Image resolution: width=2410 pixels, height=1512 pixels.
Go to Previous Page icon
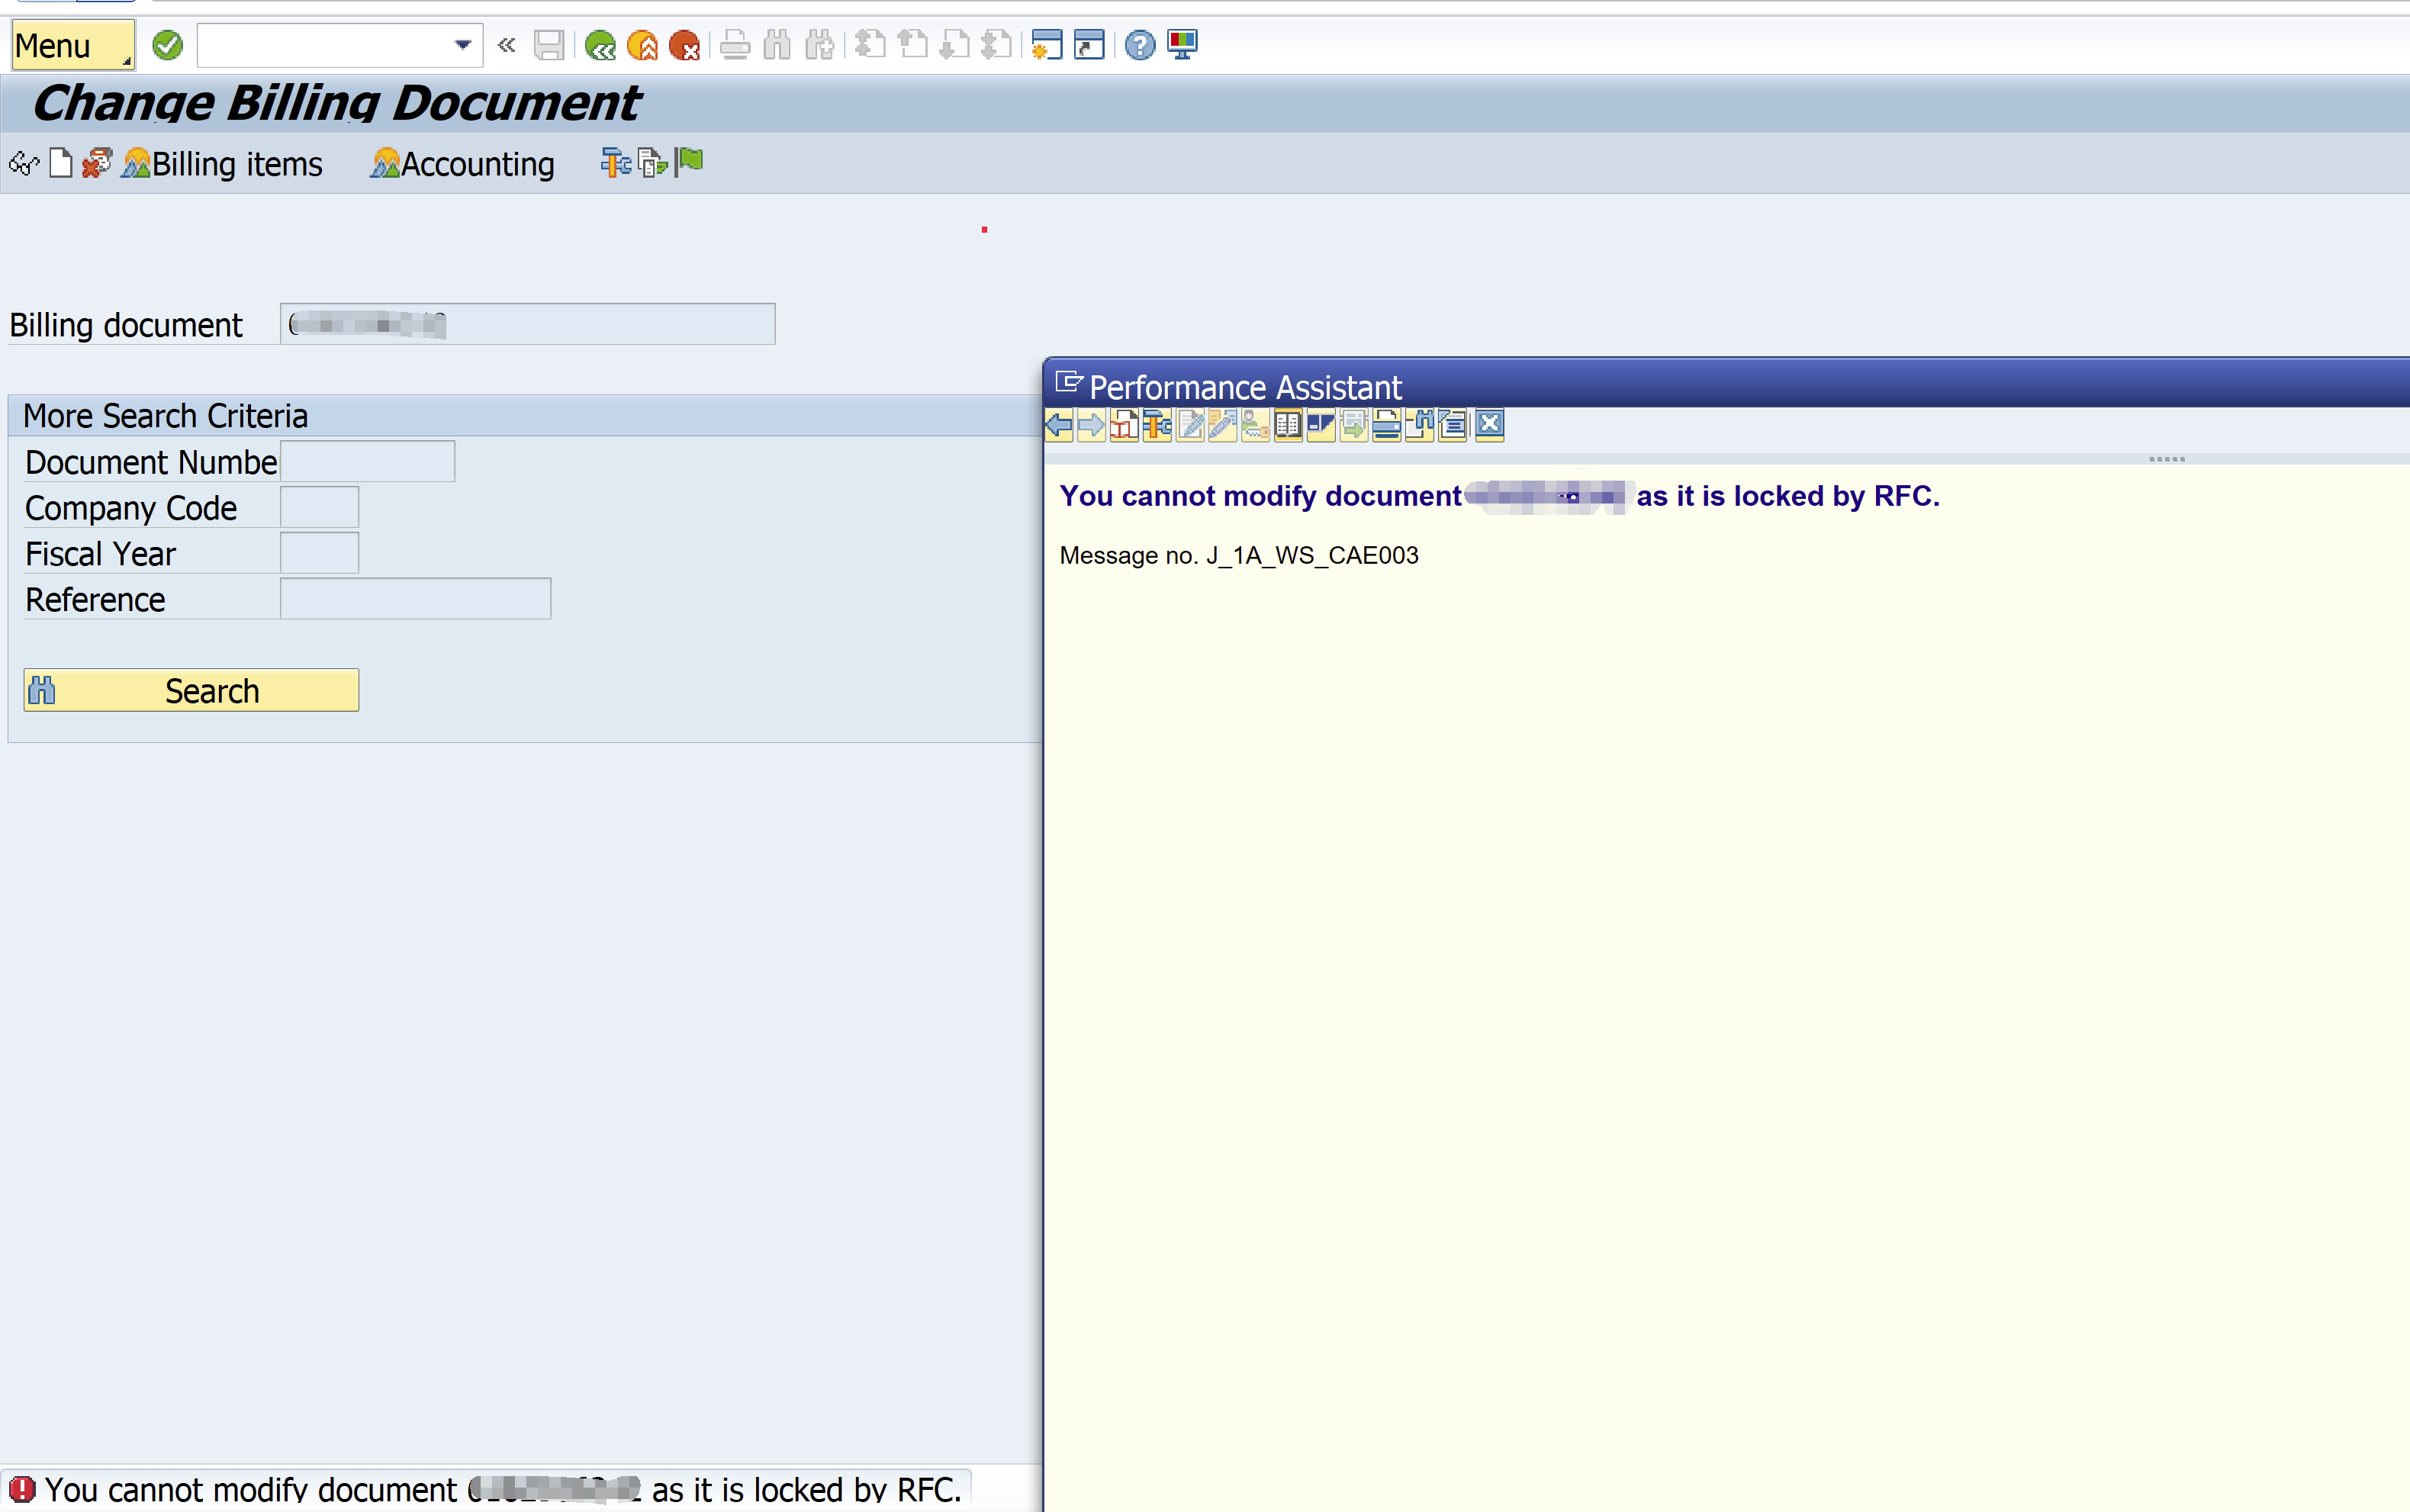[x=912, y=45]
